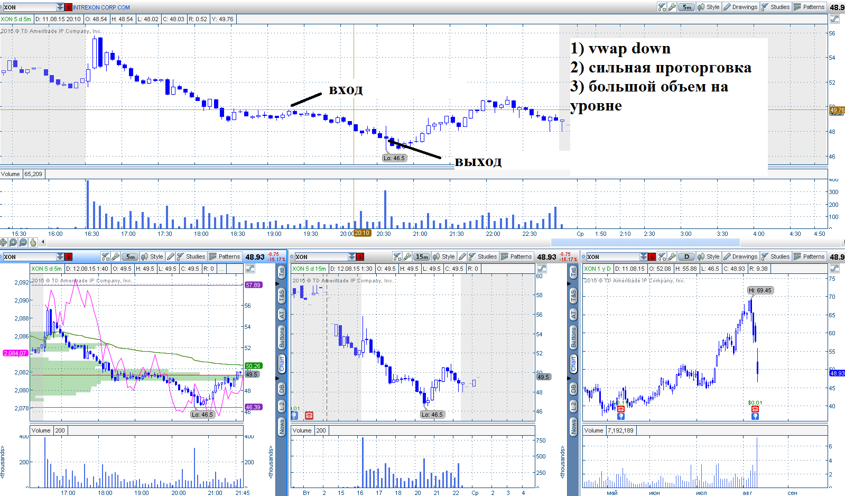Click red link box in bottom-left chart
845x496 pixels.
(x=69, y=256)
